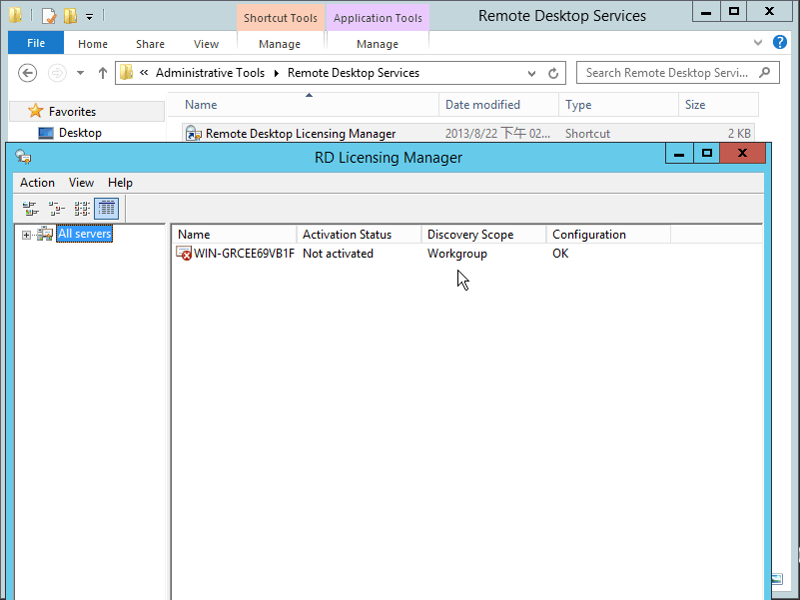The height and width of the screenshot is (600, 800).
Task: Select the Details view toolbar icon
Action: [x=107, y=209]
